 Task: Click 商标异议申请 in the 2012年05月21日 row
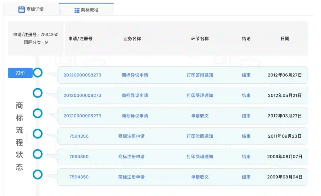point(135,95)
